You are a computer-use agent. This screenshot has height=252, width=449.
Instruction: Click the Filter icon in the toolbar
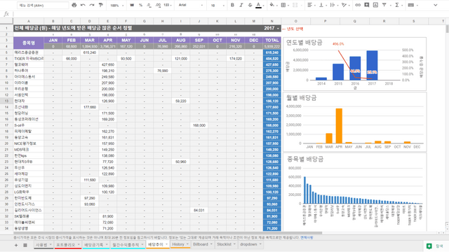click(385, 5)
